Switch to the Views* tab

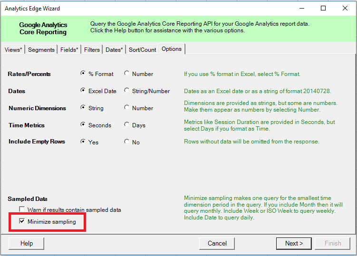click(x=13, y=49)
